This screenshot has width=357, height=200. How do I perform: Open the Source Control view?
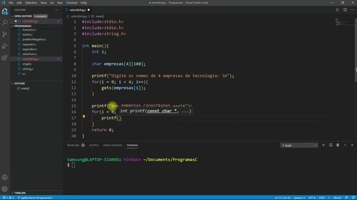click(x=5, y=34)
